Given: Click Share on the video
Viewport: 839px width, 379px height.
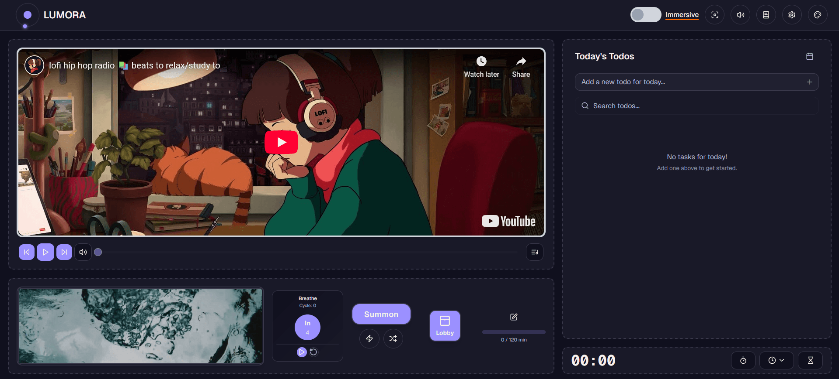Looking at the screenshot, I should [521, 67].
